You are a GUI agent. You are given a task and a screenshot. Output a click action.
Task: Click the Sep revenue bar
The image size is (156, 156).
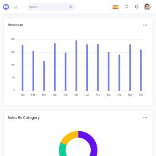tap(108, 71)
